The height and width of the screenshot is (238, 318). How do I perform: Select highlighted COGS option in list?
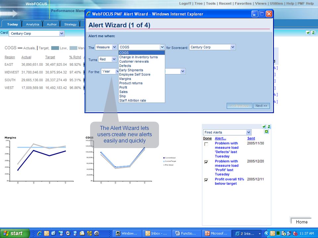(142, 53)
